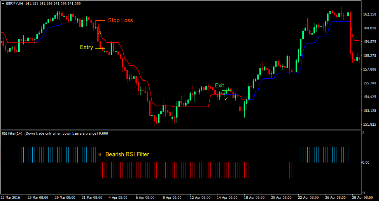The width and height of the screenshot is (380, 201).
Task: Click the 26 Apr 08:00 time label
Action: [336, 198]
